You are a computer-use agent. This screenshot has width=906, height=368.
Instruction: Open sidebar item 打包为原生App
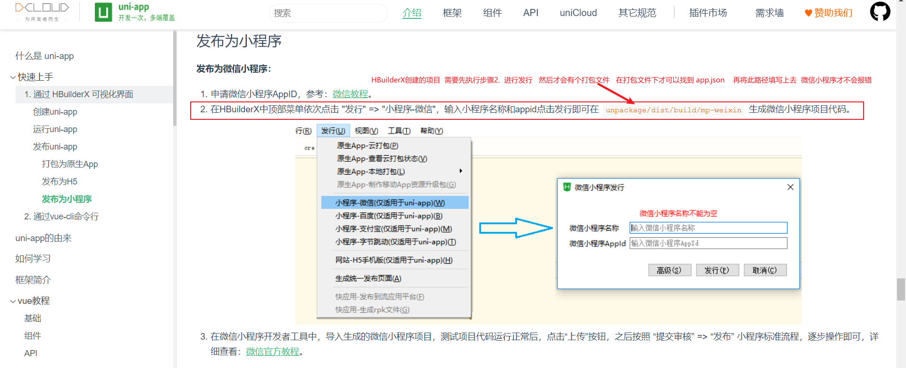[70, 164]
